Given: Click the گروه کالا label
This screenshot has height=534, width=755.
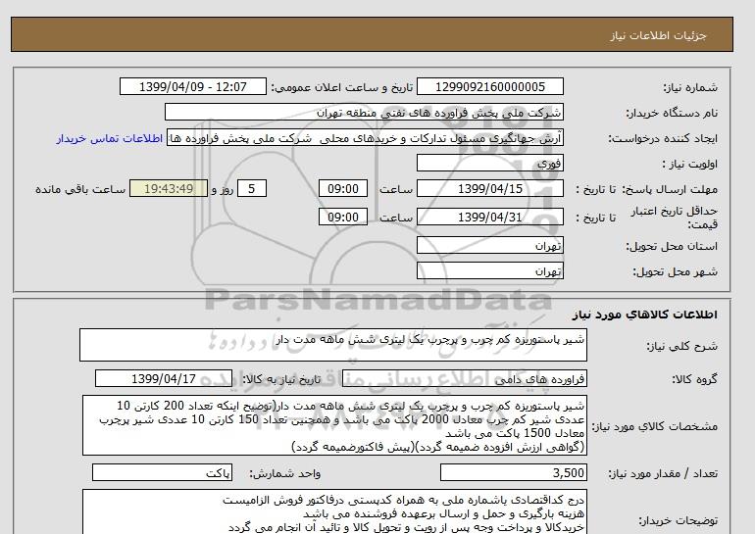Looking at the screenshot, I should tap(695, 379).
